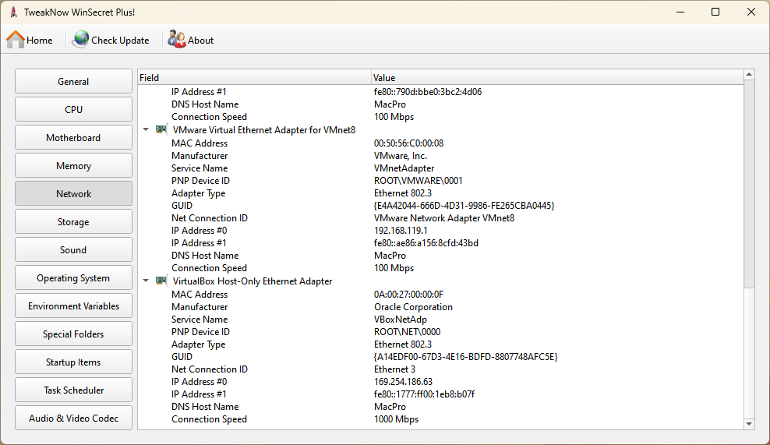Click the scrollbar down arrow
770x445 pixels.
pyautogui.click(x=749, y=423)
